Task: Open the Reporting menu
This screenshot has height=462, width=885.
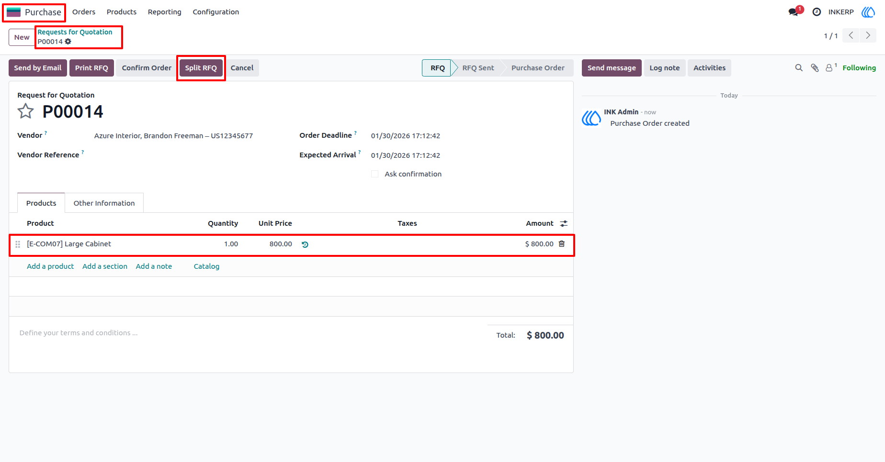Action: tap(165, 12)
